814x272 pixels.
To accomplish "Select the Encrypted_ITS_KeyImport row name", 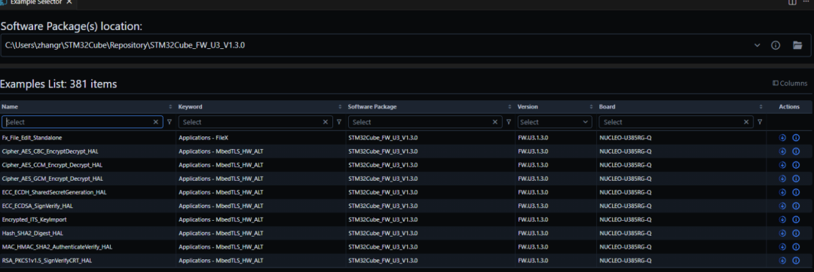I will click(34, 219).
